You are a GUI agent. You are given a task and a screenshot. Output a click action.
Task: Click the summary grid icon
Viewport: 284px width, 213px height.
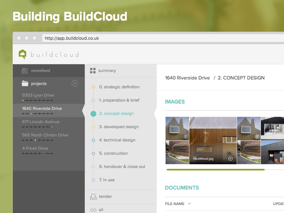pyautogui.click(x=93, y=71)
